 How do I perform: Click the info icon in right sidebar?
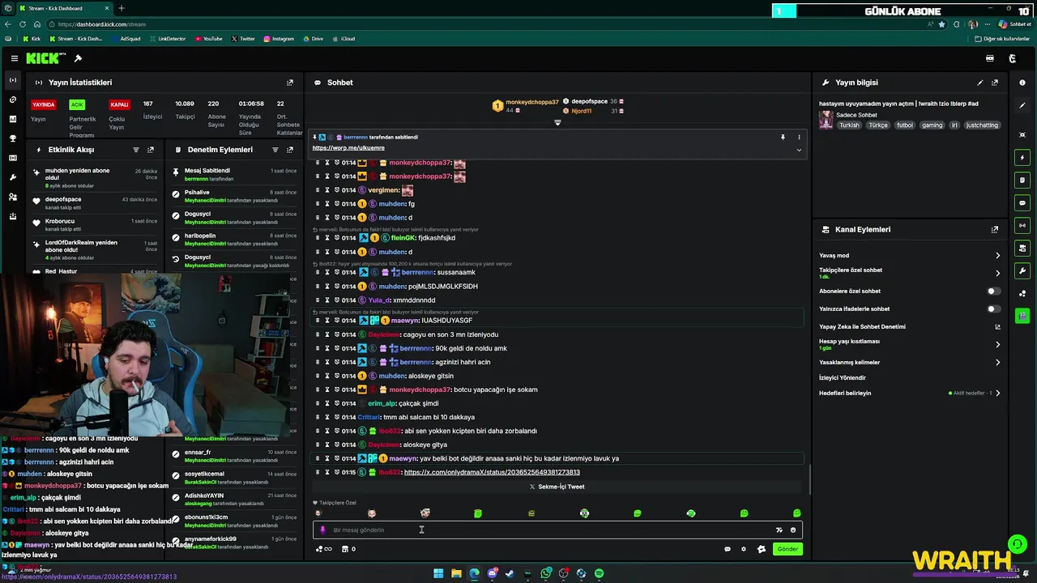[1022, 83]
